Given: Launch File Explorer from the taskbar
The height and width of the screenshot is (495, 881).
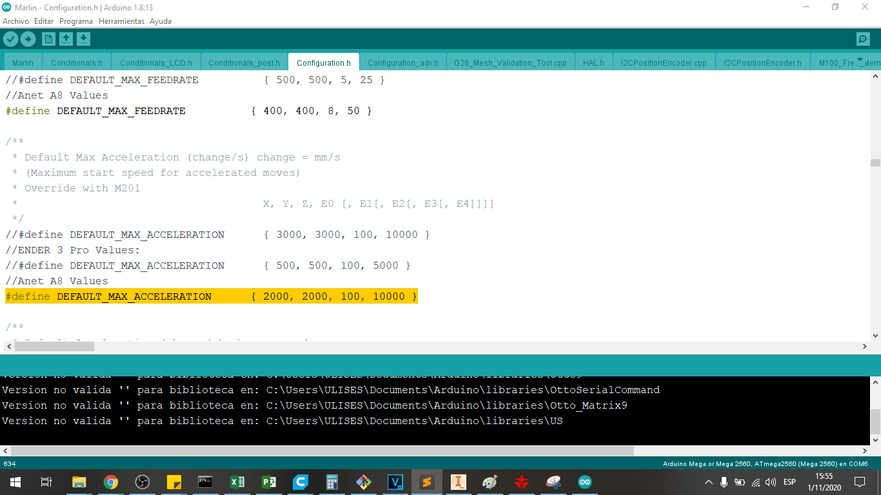Looking at the screenshot, I should pyautogui.click(x=79, y=482).
